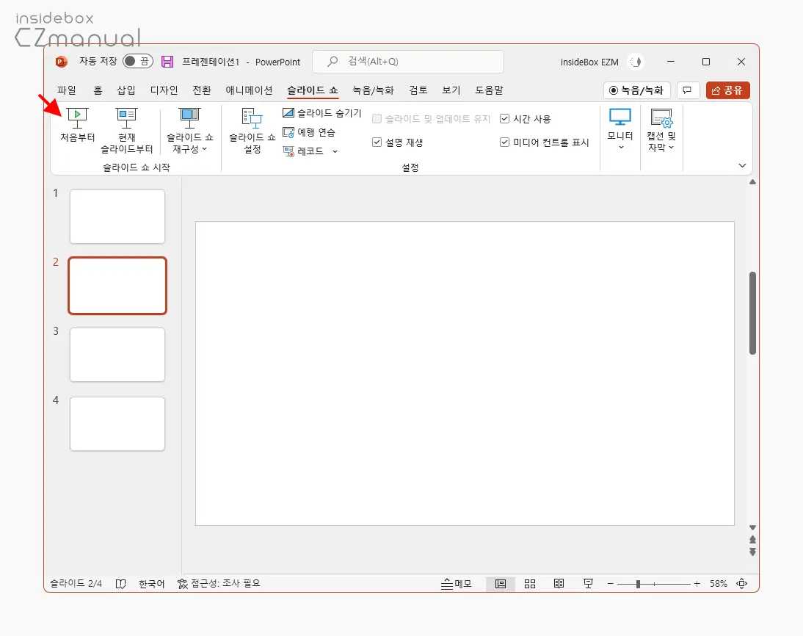Click 한국어 language indicator
The image size is (803, 636).
152,584
